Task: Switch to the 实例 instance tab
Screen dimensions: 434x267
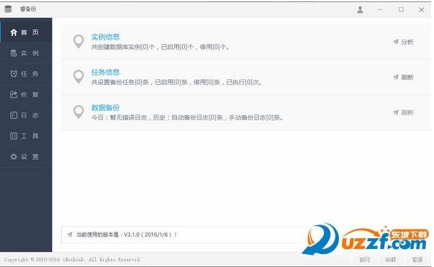Action: click(x=26, y=53)
